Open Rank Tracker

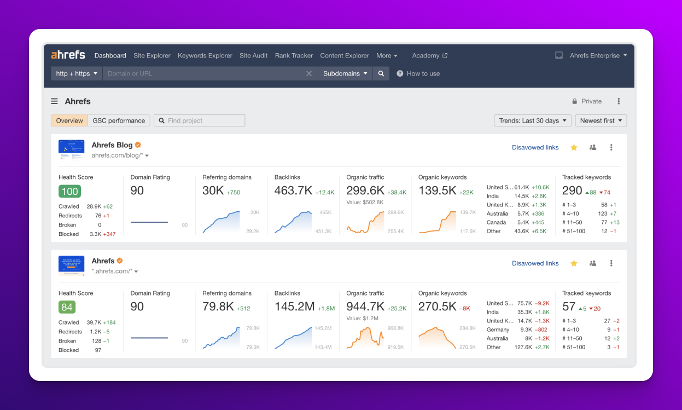point(294,55)
